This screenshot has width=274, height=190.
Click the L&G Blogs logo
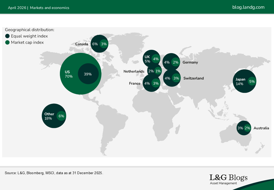point(228,179)
